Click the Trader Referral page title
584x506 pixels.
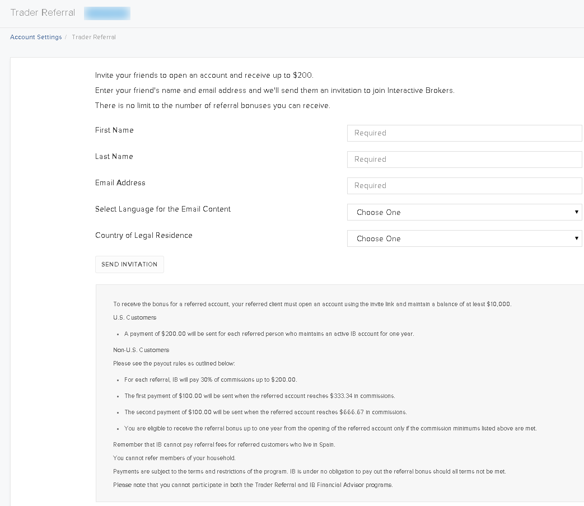(43, 13)
